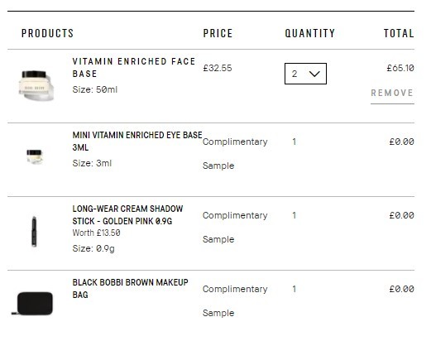Click Black Bobbi Brown Makeup Bag title

pos(130,288)
